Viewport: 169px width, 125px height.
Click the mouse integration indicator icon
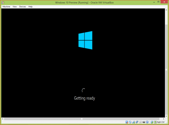(x=152, y=122)
